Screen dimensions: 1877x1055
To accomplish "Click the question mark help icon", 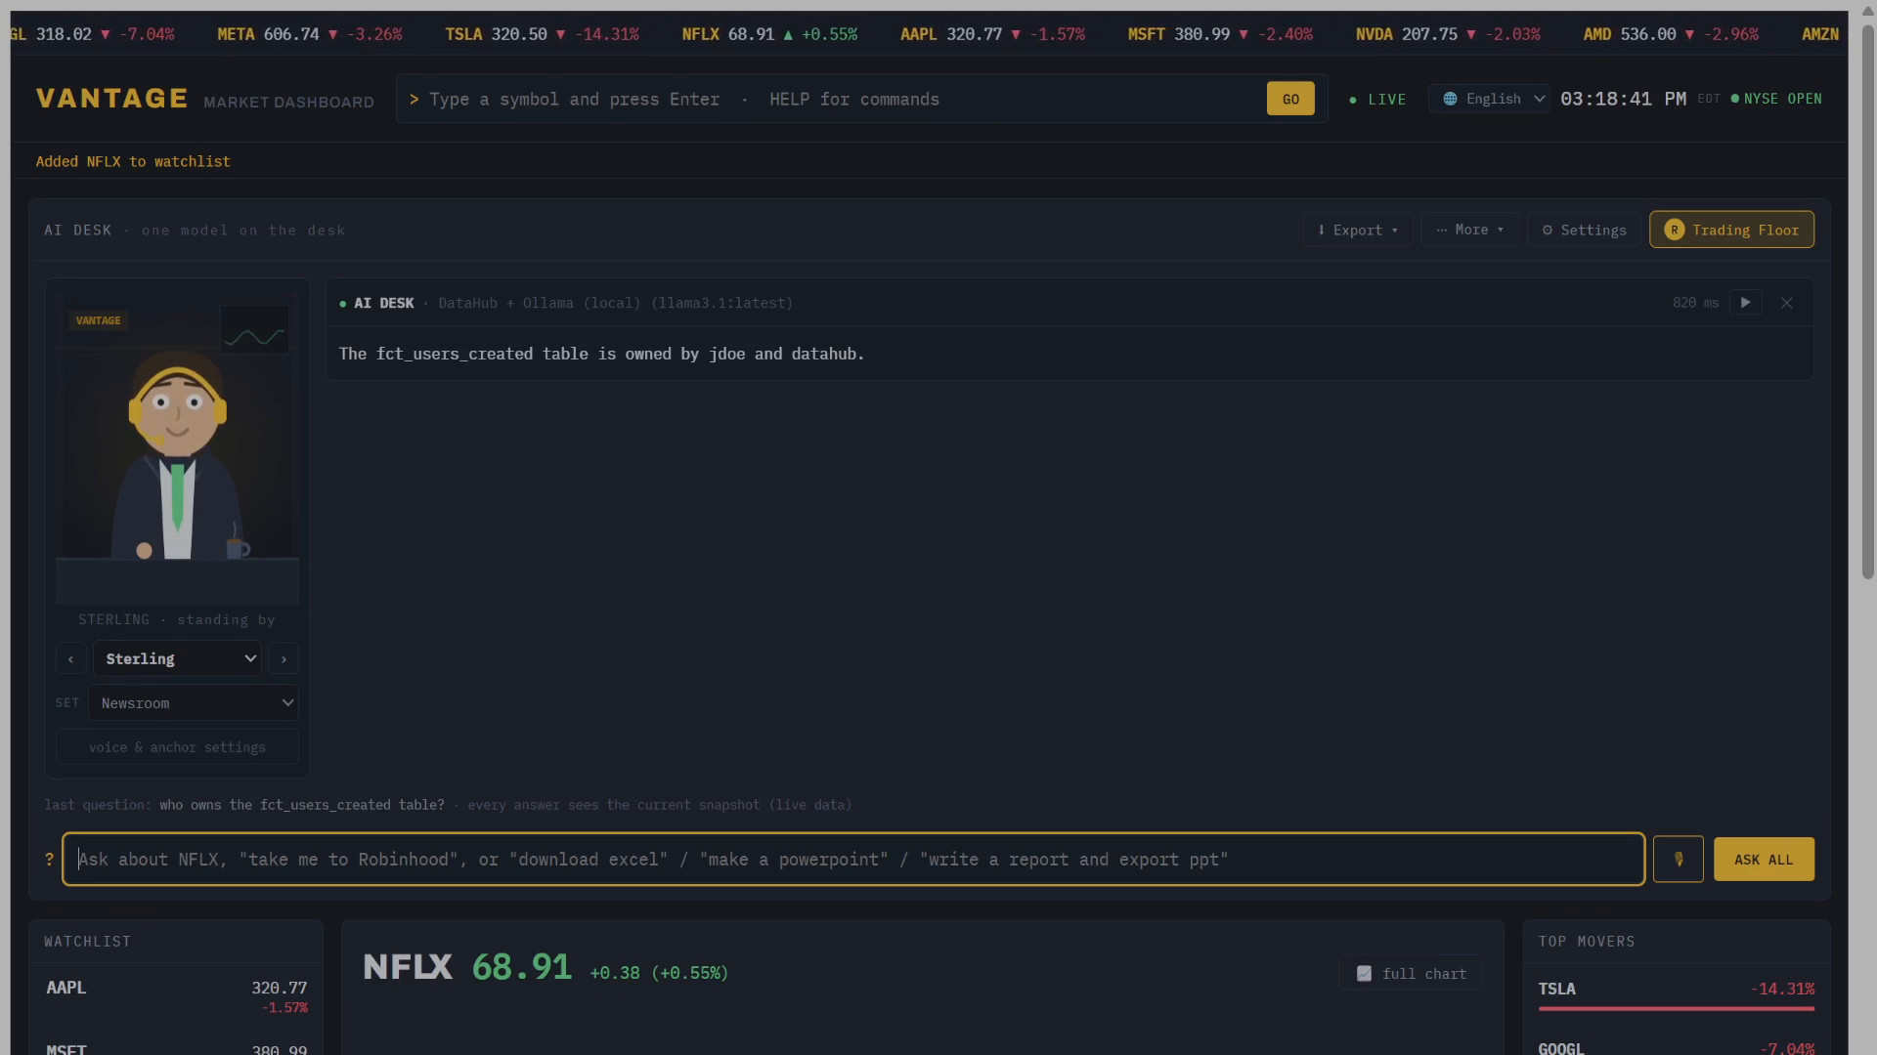I will click(x=49, y=860).
